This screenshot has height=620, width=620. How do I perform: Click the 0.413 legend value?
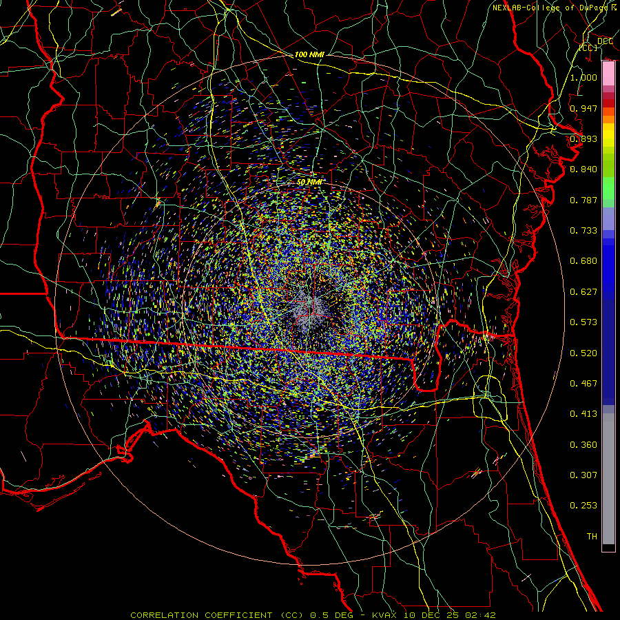(583, 414)
